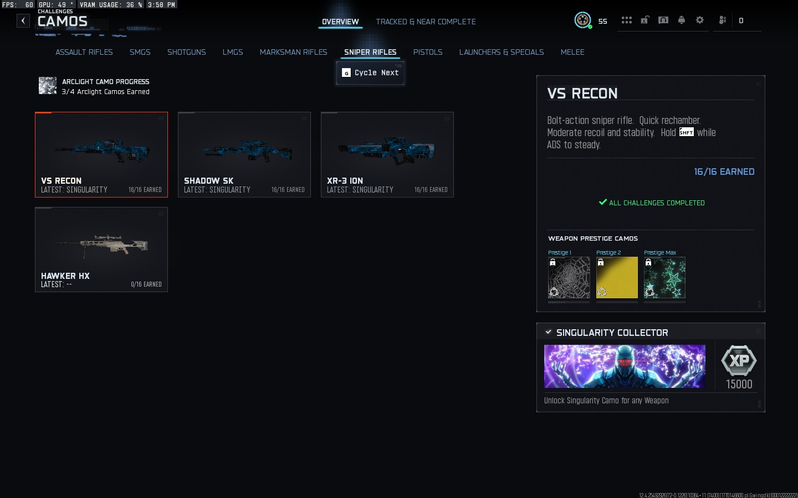Select the yellow Prestige 2 camo swatch
The image size is (798, 498).
[617, 278]
